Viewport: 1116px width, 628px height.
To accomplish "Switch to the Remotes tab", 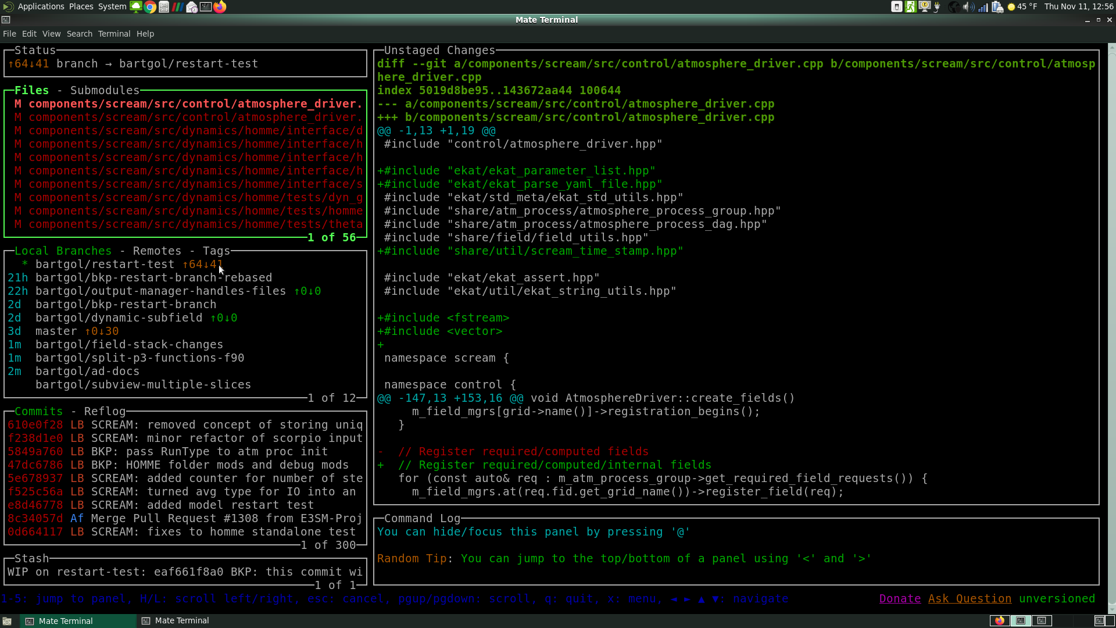I will [x=157, y=251].
